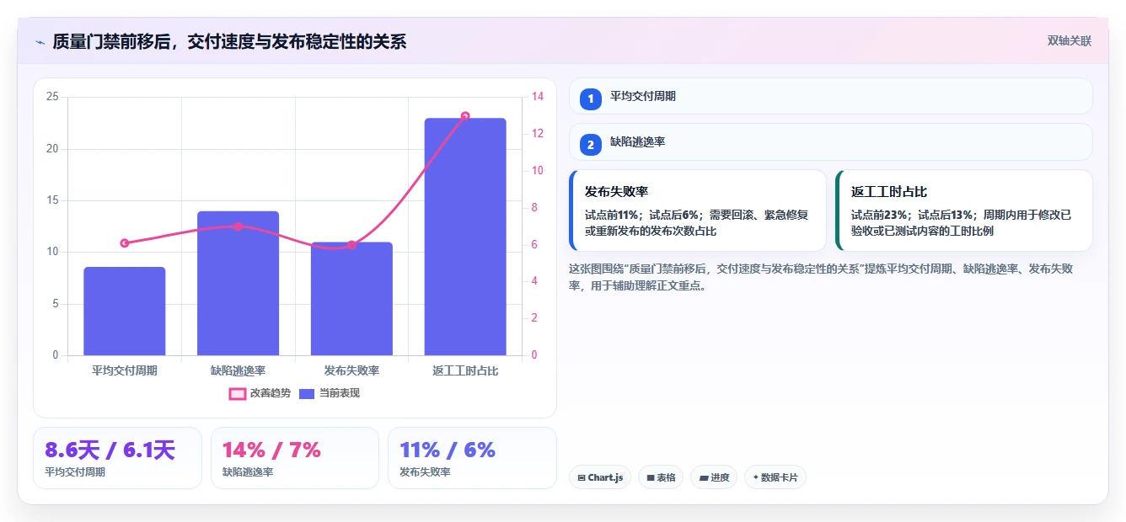Toggle the 改善趋势 legend entry
Image resolution: width=1126 pixels, height=522 pixels.
[x=260, y=393]
